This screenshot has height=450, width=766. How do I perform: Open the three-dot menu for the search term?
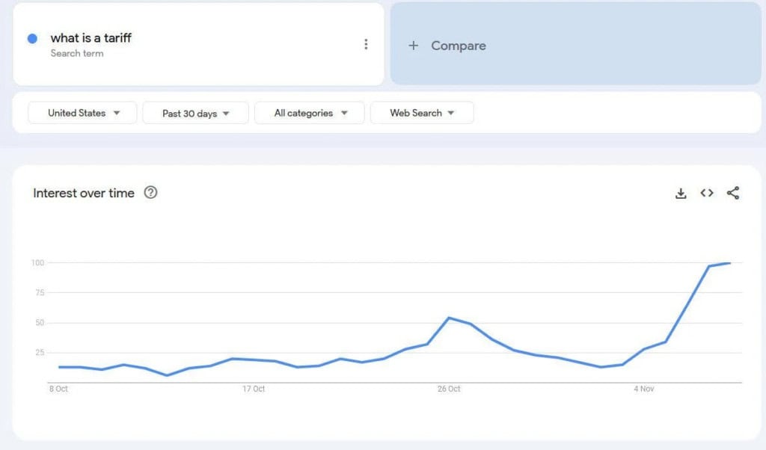point(366,44)
